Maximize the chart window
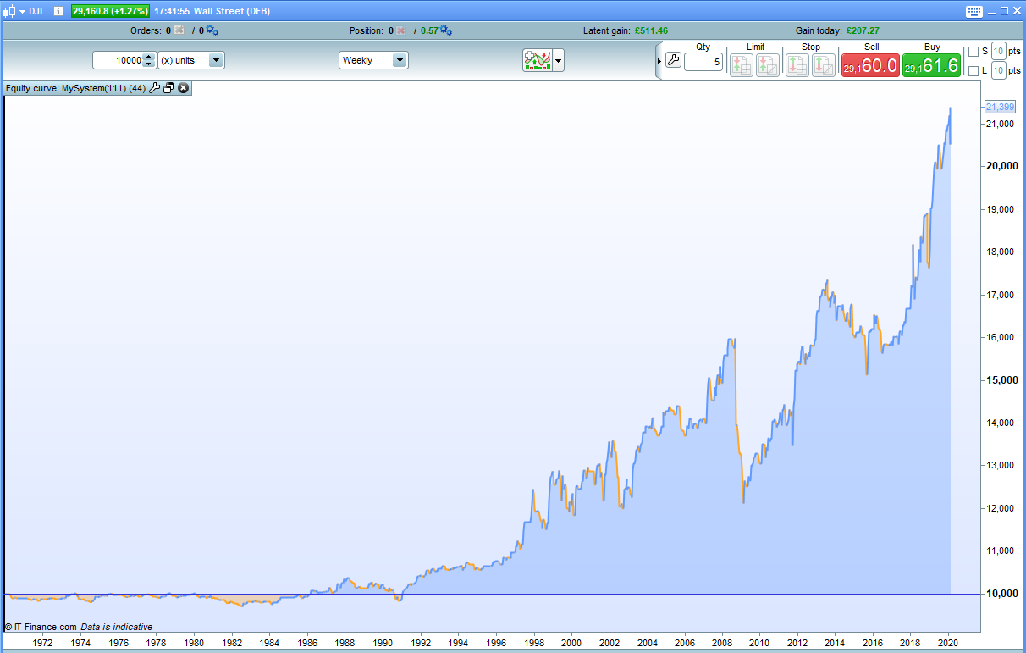 coord(1004,11)
